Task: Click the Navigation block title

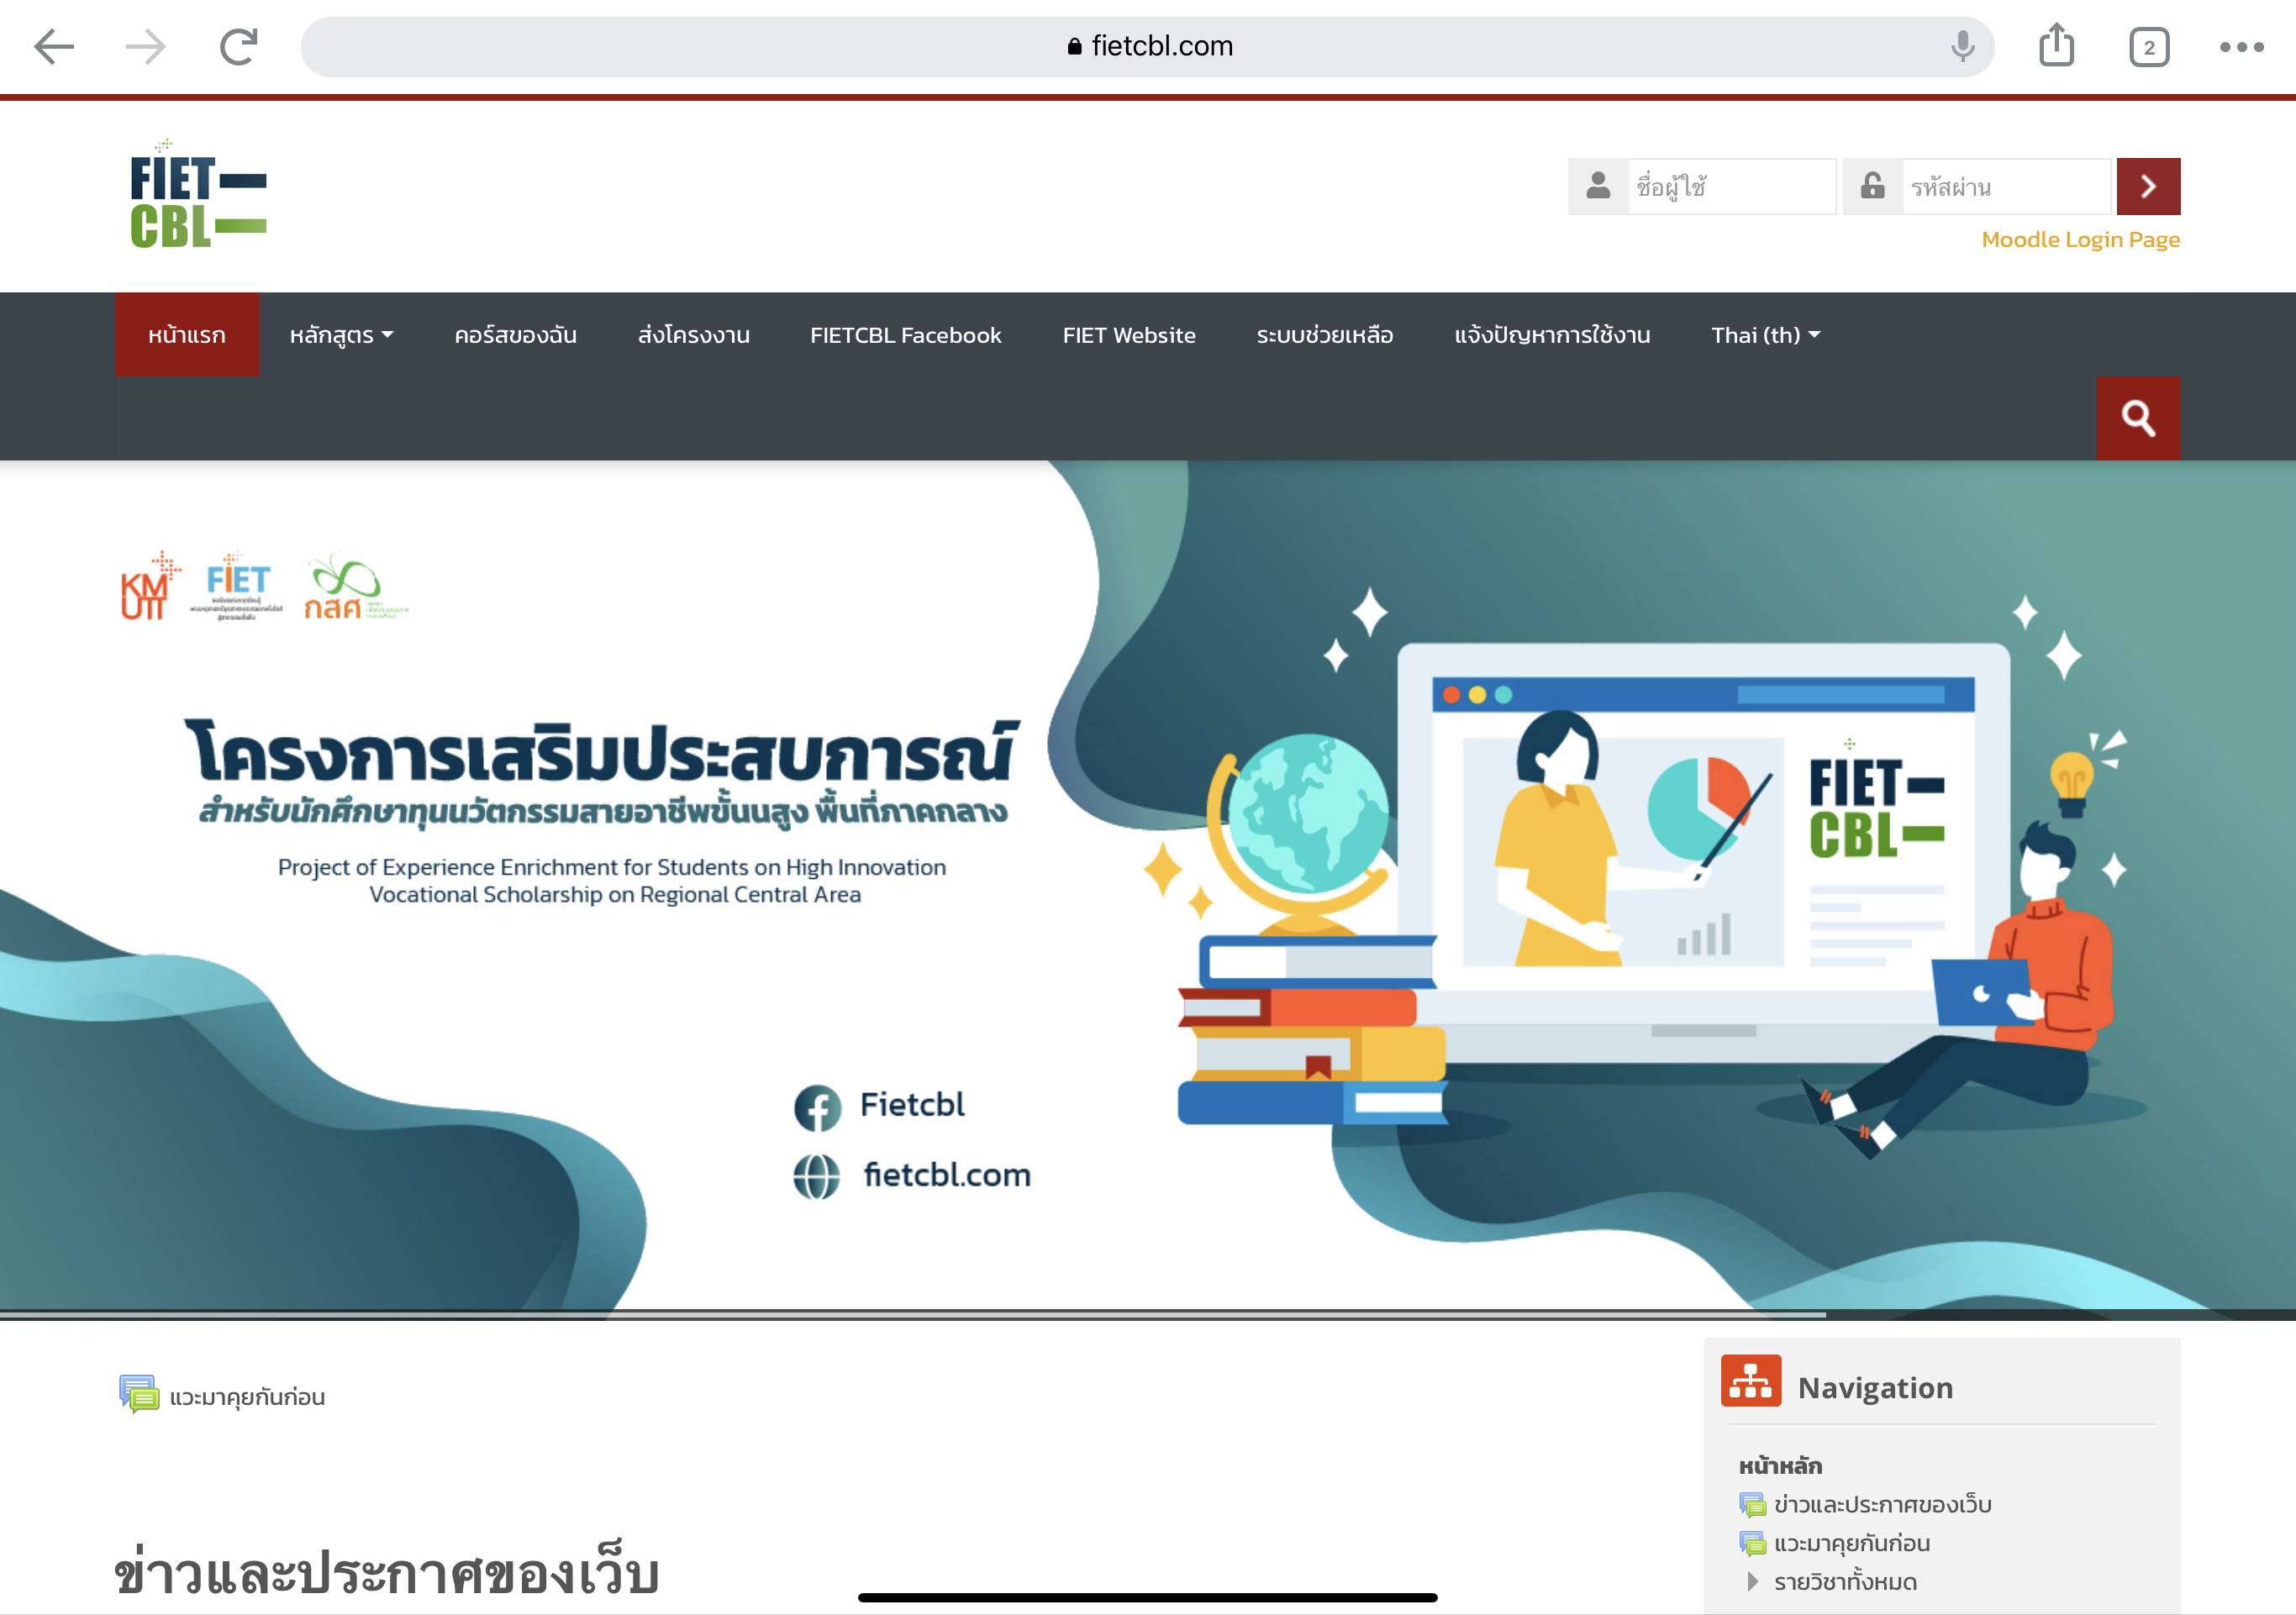Action: (x=1875, y=1387)
